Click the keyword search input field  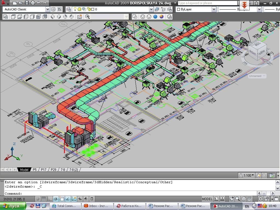pyautogui.click(x=208, y=3)
